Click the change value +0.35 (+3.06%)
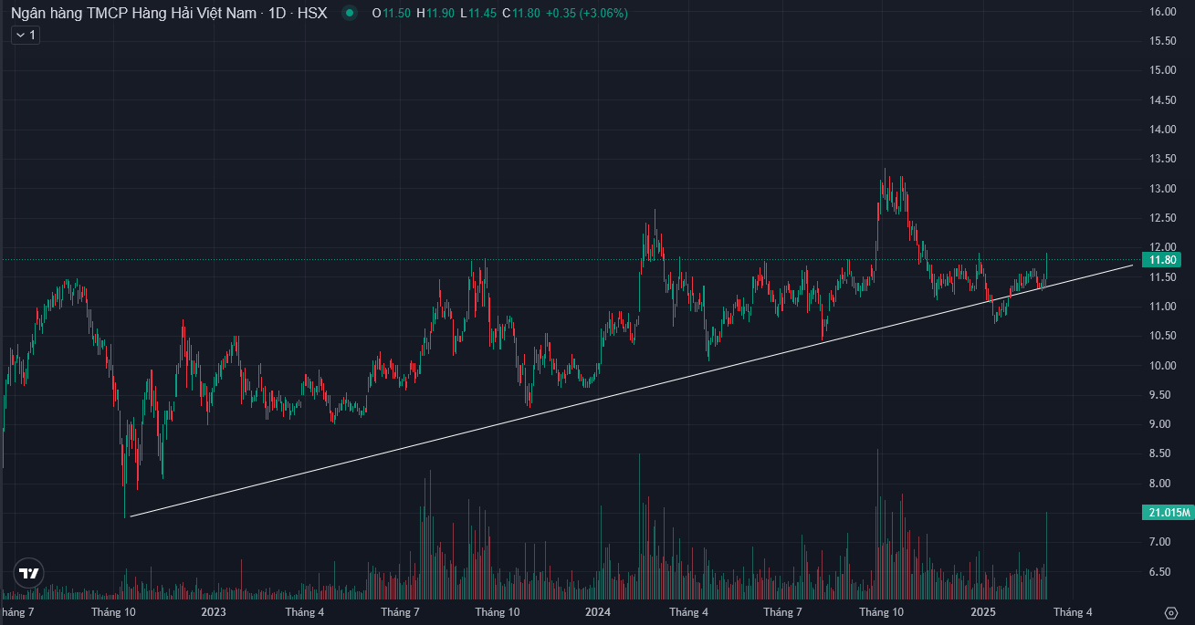1195x625 pixels. tap(587, 14)
